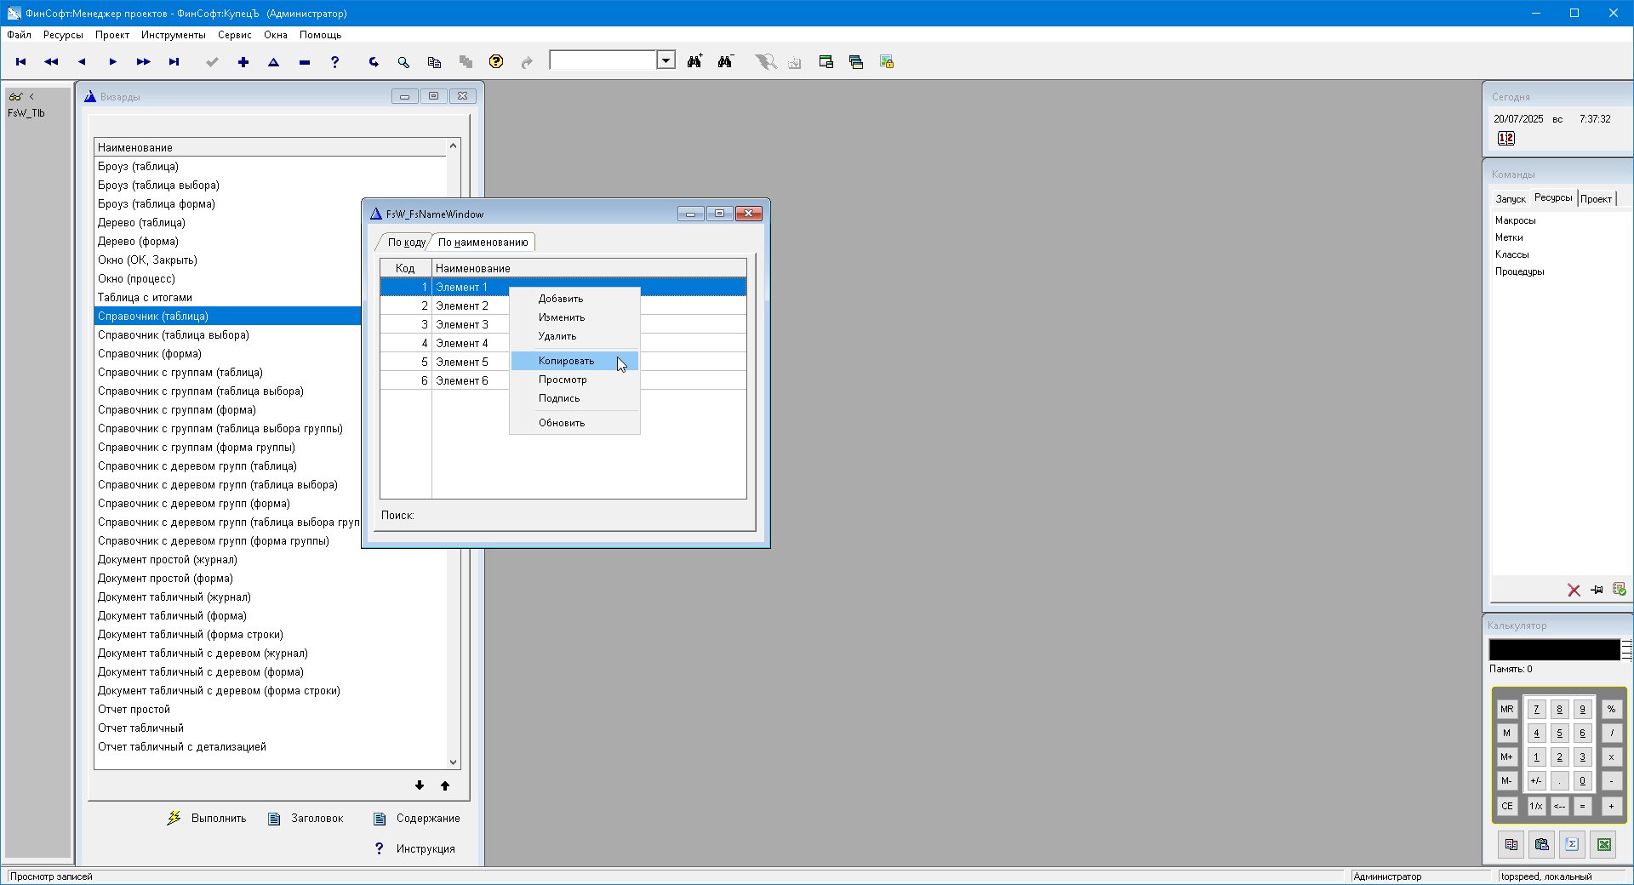Open the toolbar combo box dropdown arrow
This screenshot has width=1634, height=885.
pyautogui.click(x=666, y=60)
